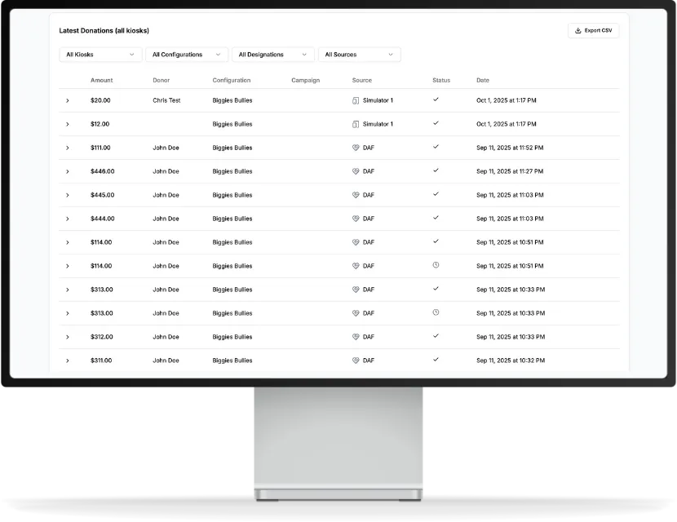Open the All Configurations filter dropdown
Image resolution: width=677 pixels, height=522 pixels.
pos(187,55)
